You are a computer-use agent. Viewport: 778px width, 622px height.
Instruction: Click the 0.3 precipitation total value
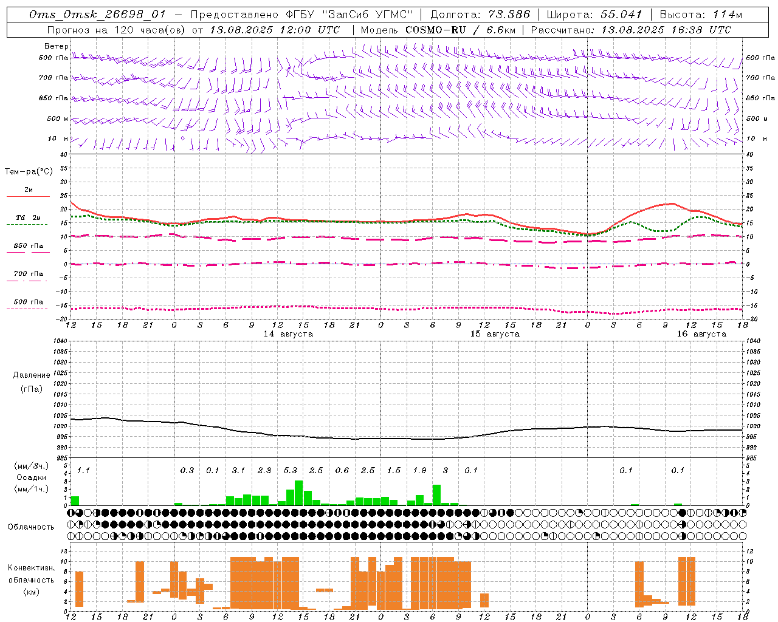pyautogui.click(x=187, y=471)
